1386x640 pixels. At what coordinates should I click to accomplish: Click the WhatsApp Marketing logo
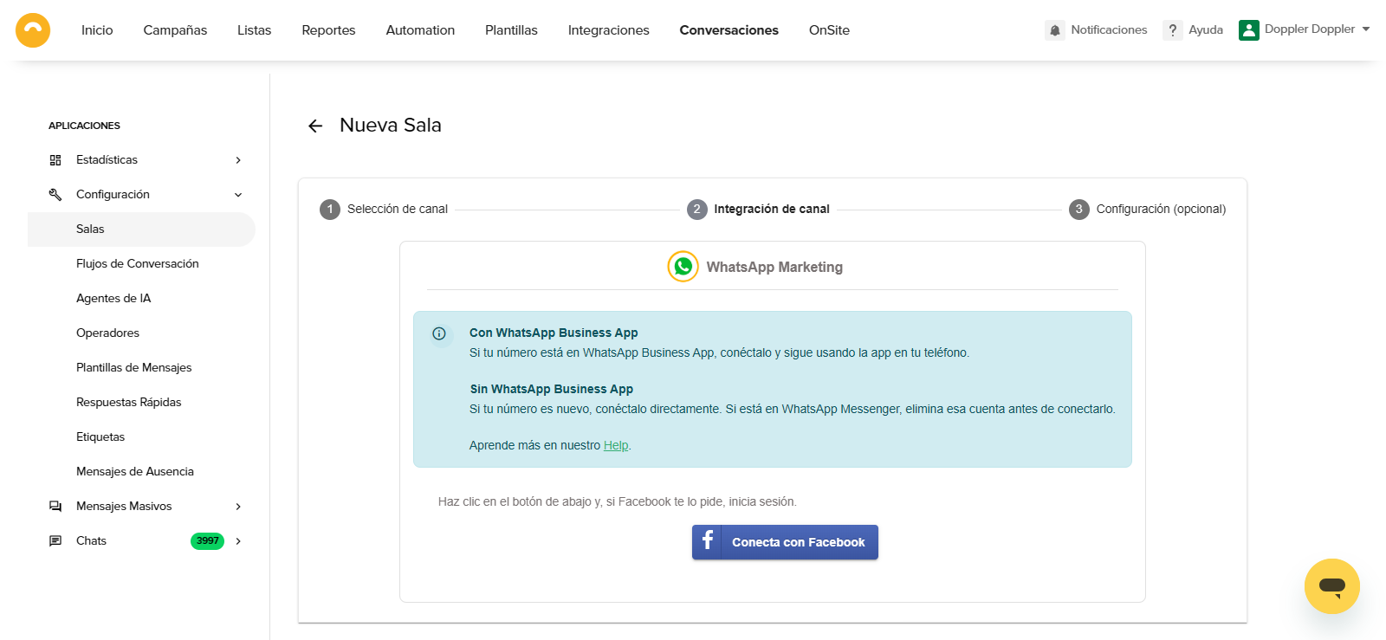click(x=683, y=267)
